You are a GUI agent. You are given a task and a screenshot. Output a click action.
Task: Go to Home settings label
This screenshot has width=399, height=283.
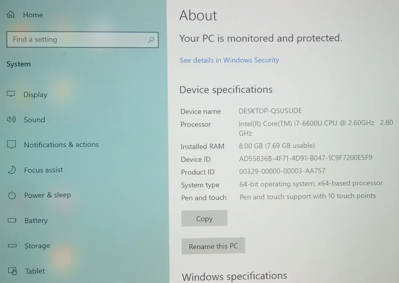[x=33, y=15]
